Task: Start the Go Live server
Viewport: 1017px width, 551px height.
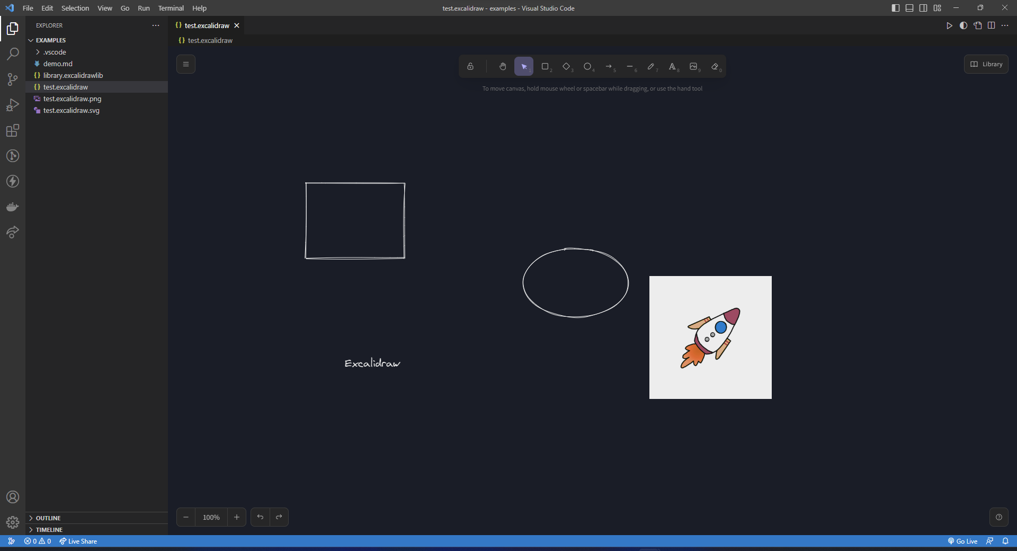Action: (x=962, y=541)
